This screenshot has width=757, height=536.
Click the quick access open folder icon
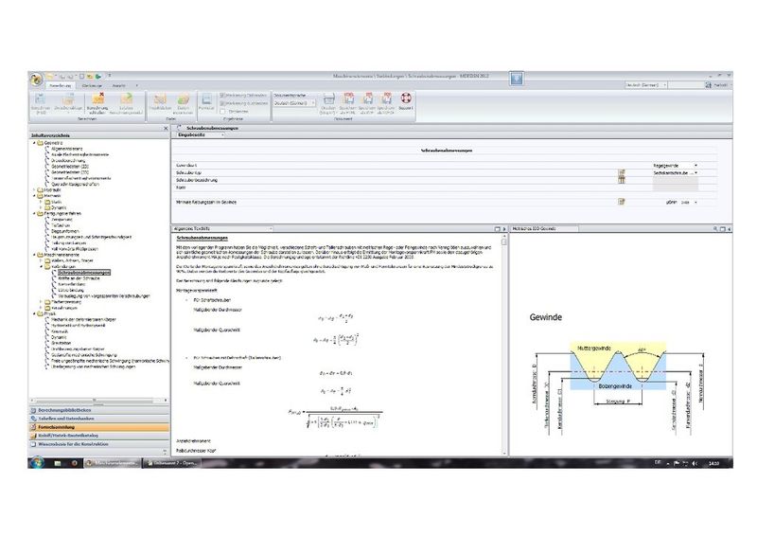click(x=50, y=77)
